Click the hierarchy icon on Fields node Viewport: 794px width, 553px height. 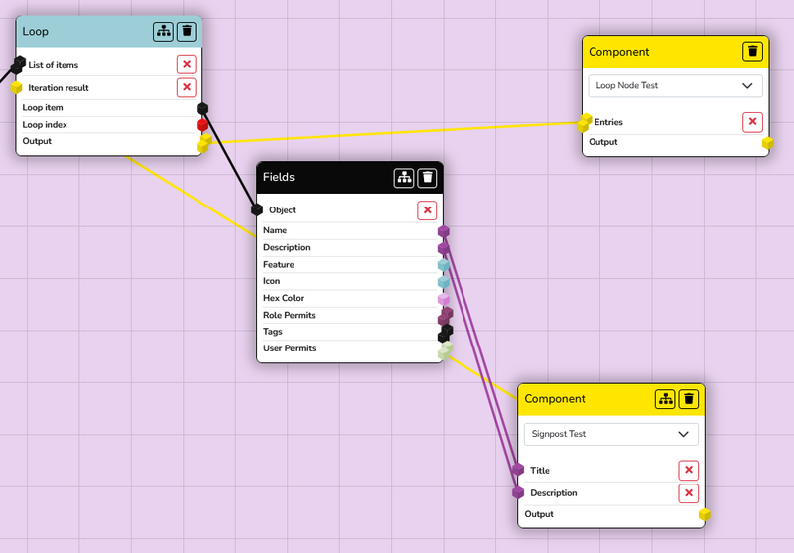point(404,178)
